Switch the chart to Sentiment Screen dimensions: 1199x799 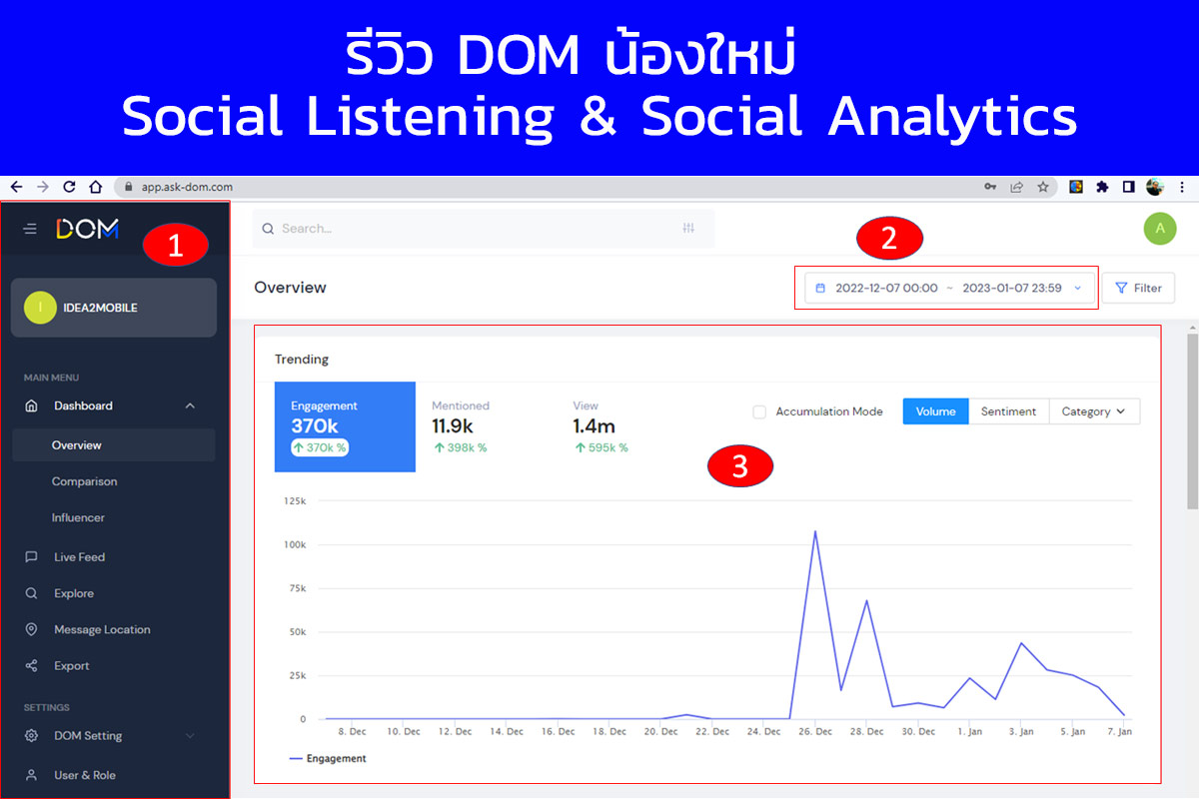(1008, 411)
